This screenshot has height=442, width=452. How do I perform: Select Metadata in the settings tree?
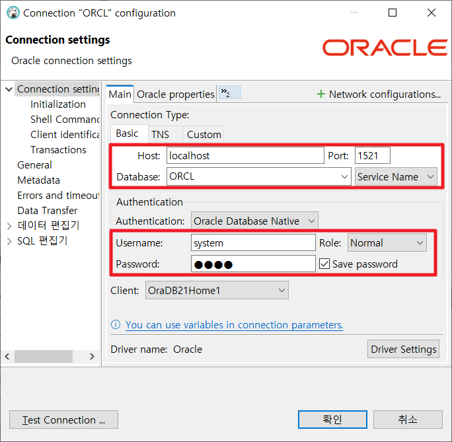click(38, 180)
